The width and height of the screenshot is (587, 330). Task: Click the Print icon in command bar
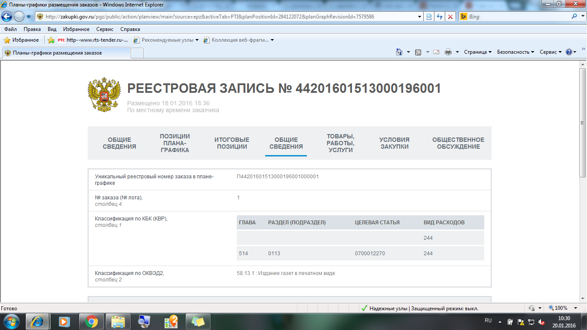click(448, 52)
